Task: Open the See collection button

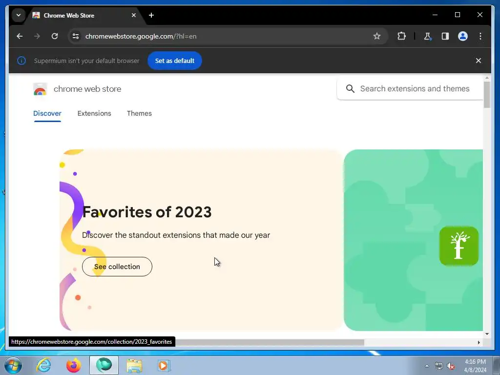Action: (x=117, y=267)
